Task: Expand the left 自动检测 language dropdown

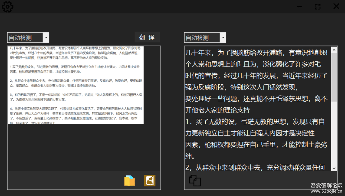Action: (46, 37)
